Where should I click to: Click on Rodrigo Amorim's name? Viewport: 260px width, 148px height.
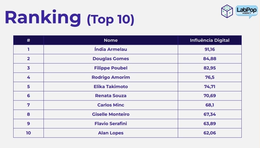click(111, 77)
